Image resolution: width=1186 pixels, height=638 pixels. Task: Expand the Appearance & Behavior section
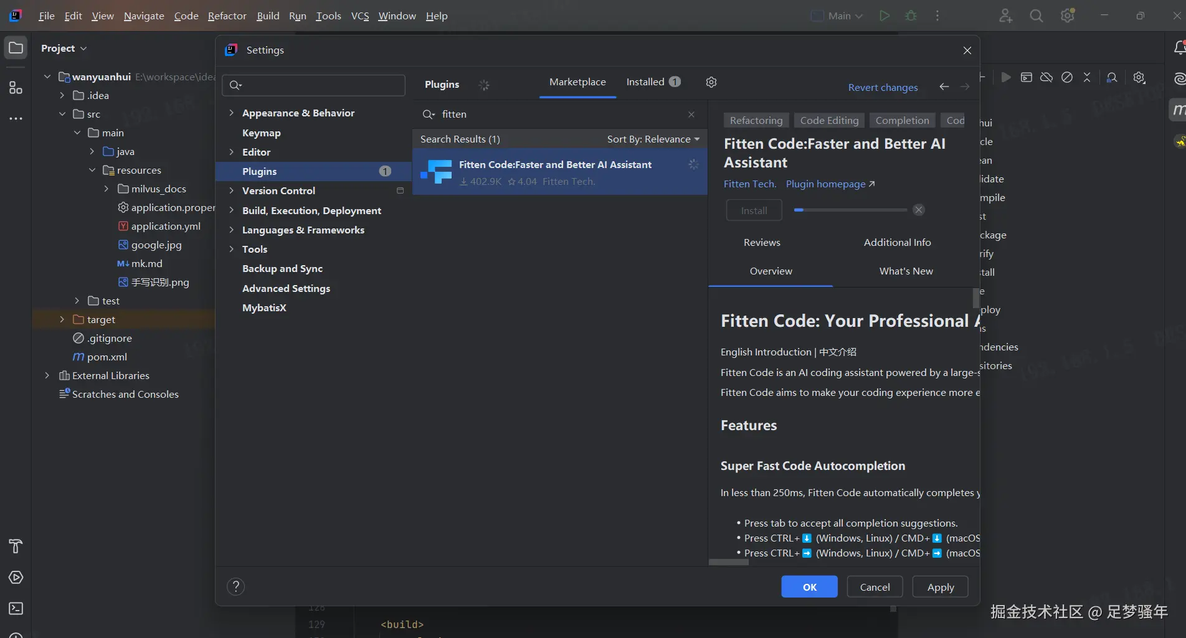[231, 113]
